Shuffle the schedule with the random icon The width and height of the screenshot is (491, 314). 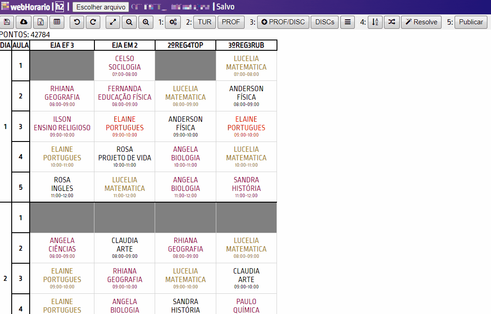[x=392, y=22]
